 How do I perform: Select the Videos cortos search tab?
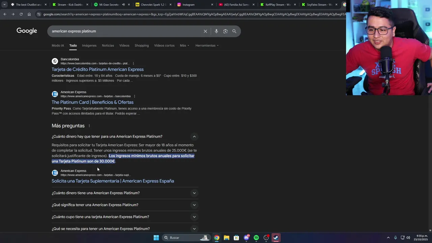pyautogui.click(x=164, y=46)
